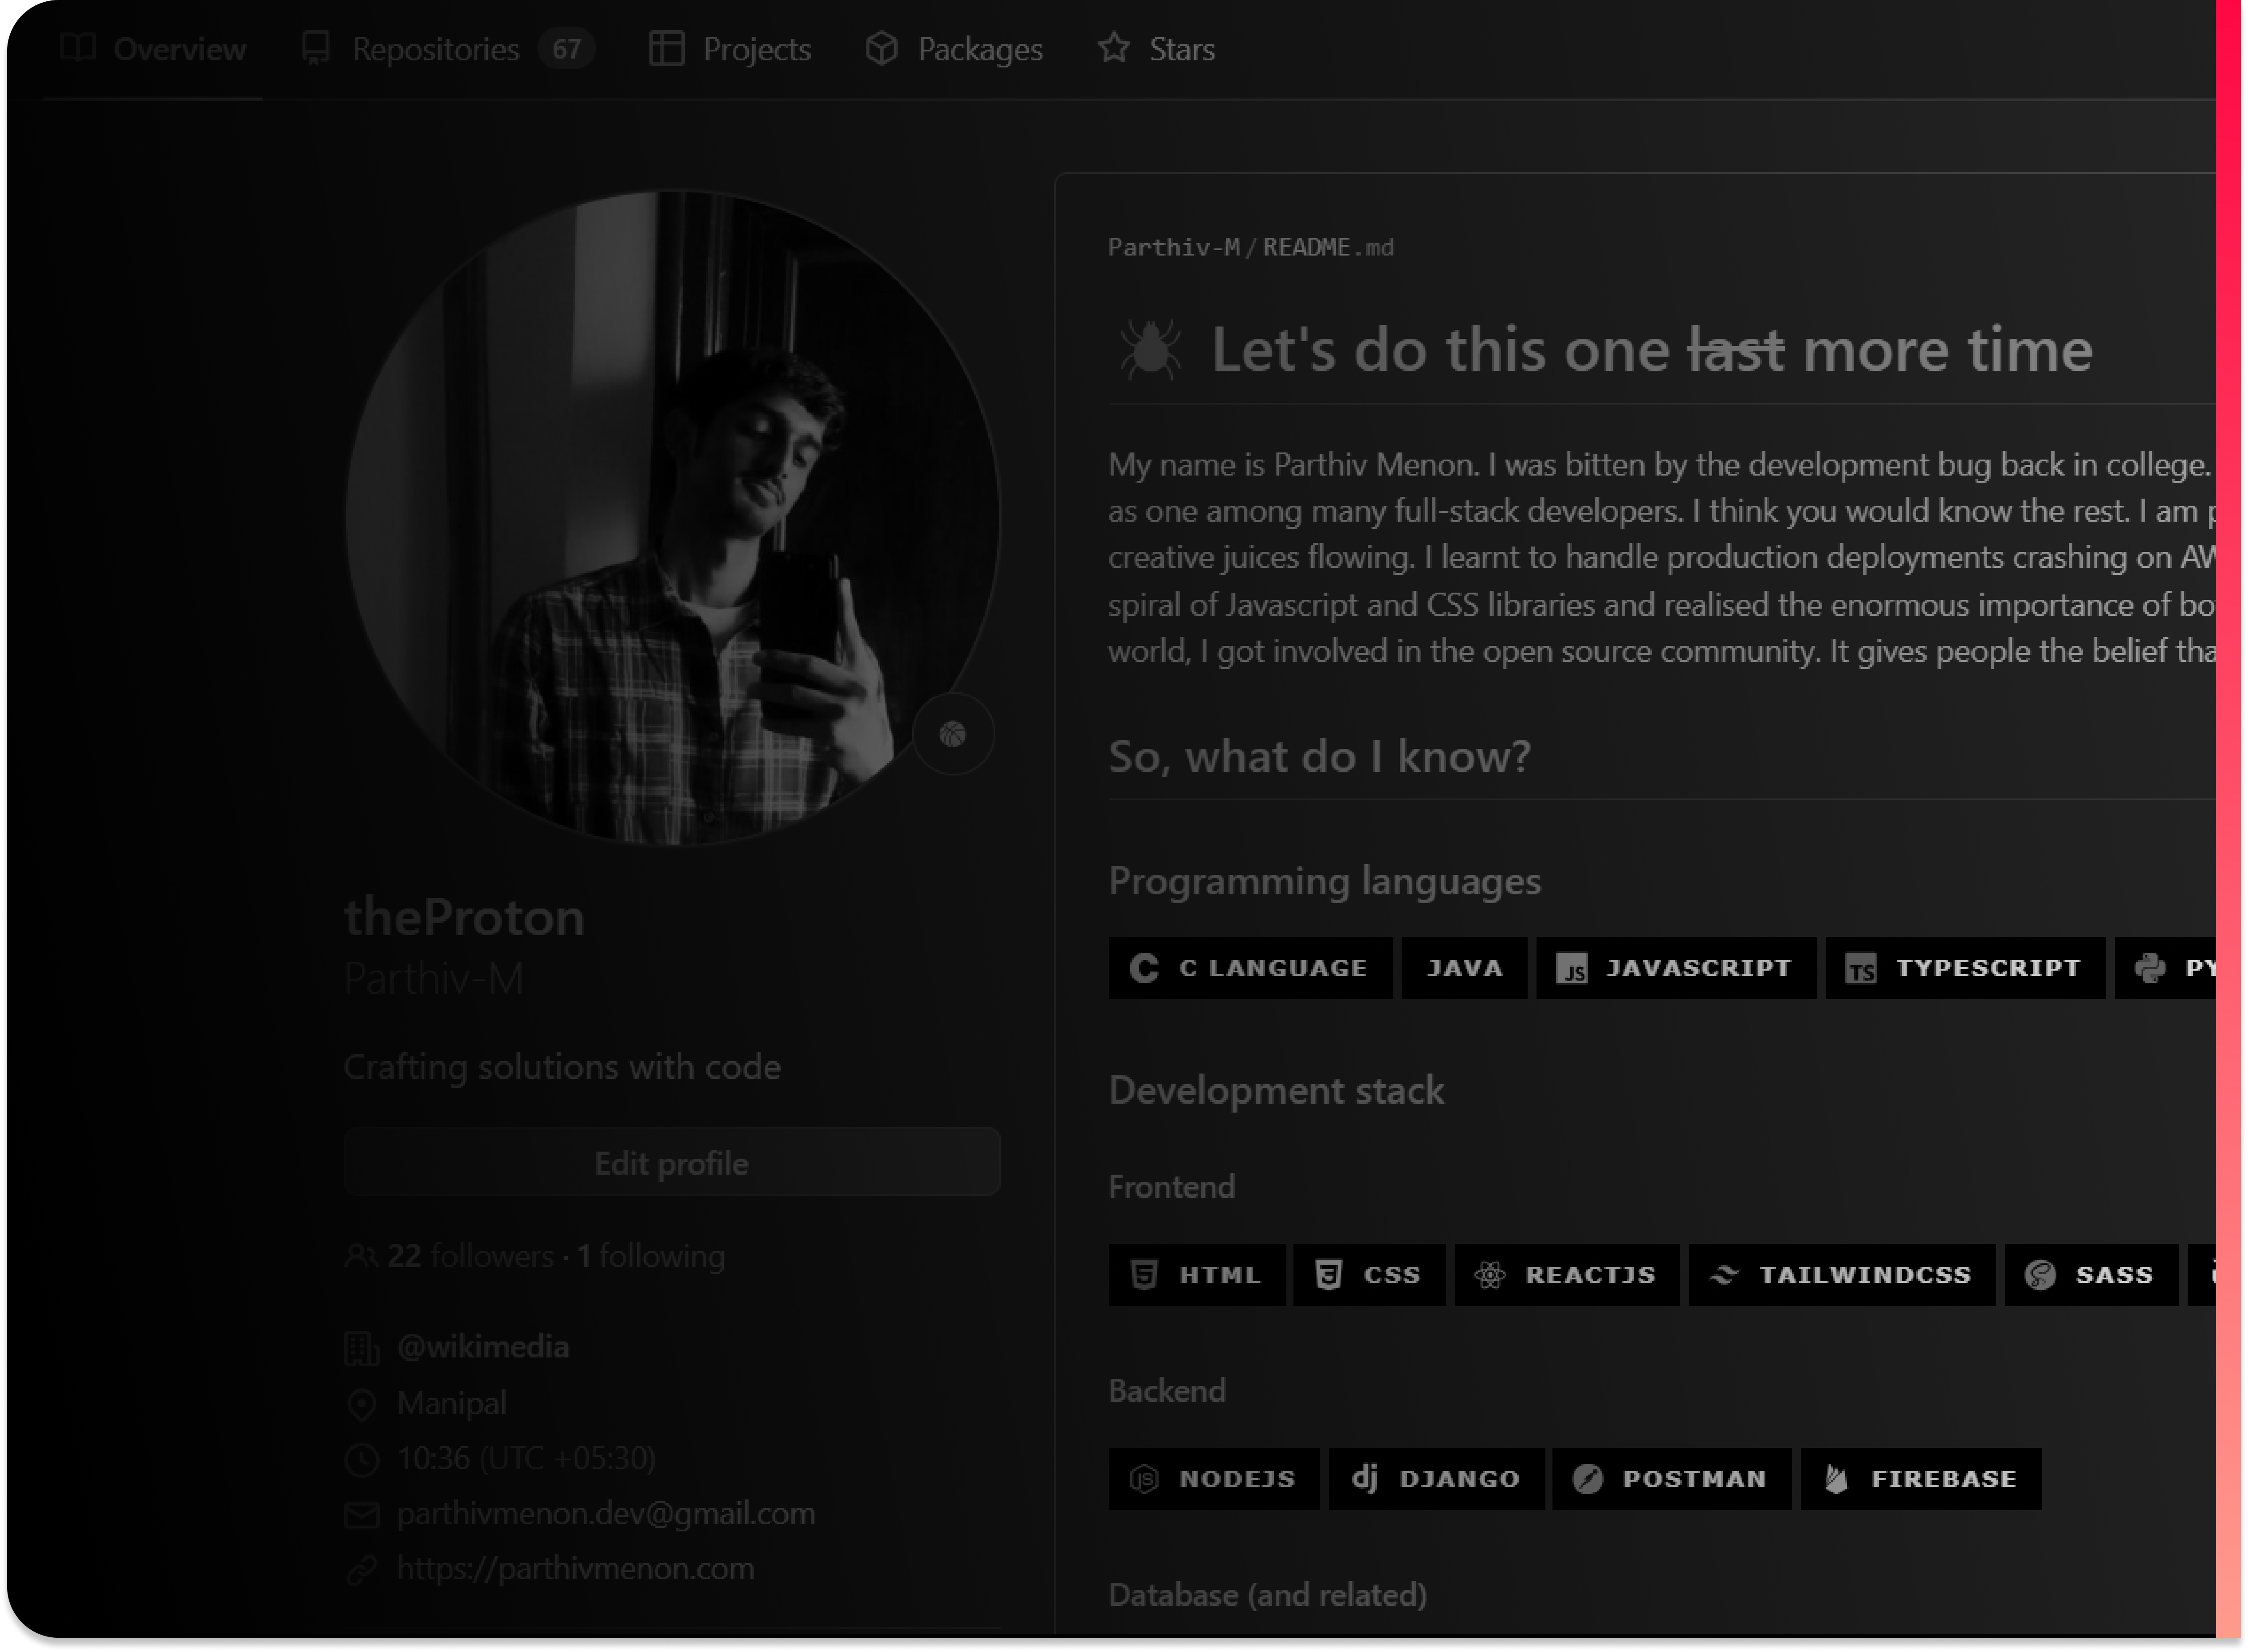Click the Stars star icon

(1113, 48)
